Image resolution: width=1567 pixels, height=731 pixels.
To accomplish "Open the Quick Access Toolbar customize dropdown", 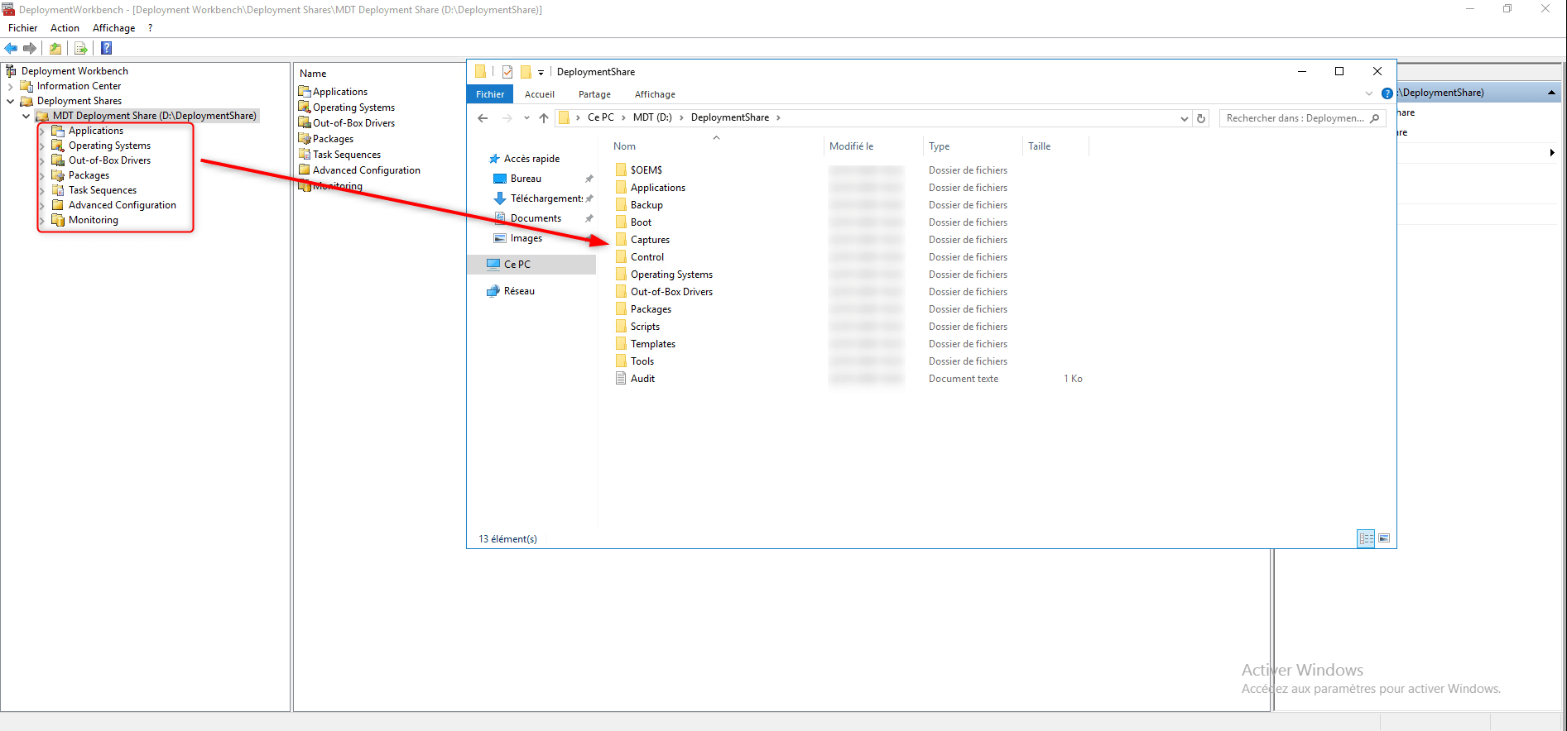I will pyautogui.click(x=541, y=73).
